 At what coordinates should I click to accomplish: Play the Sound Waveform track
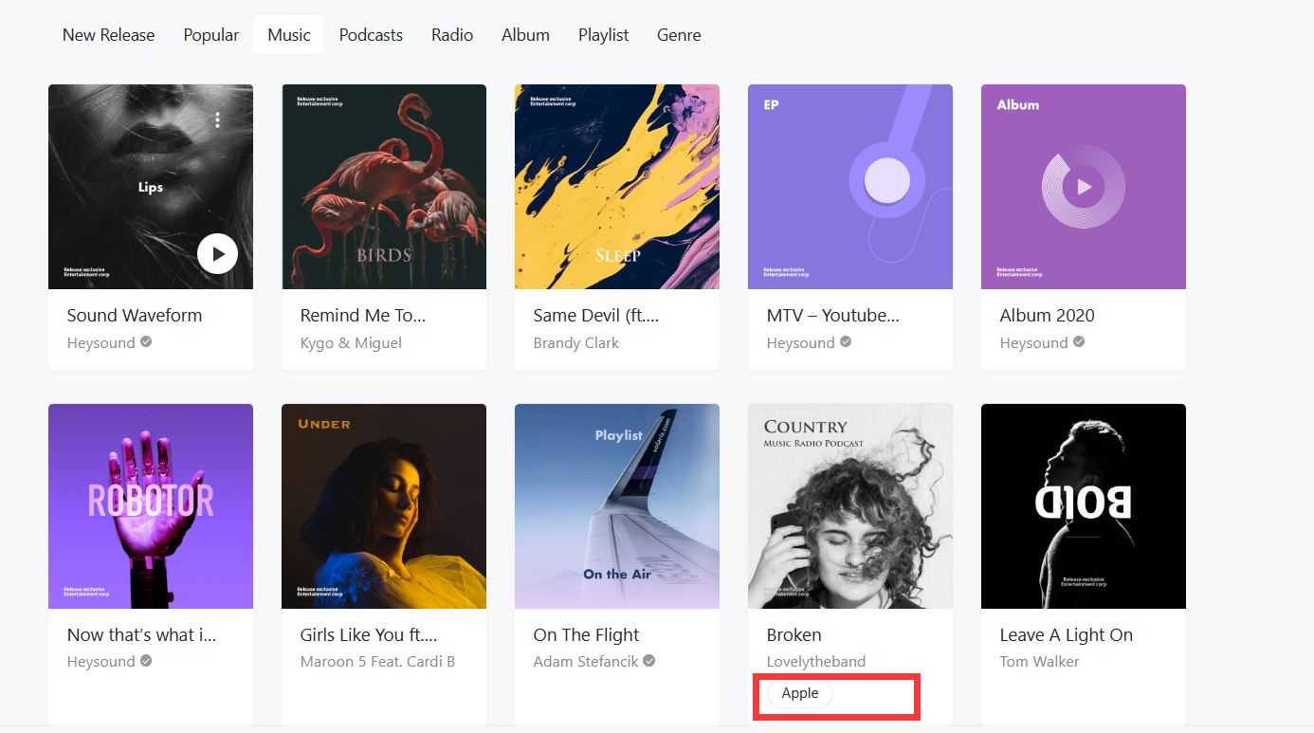tap(218, 253)
